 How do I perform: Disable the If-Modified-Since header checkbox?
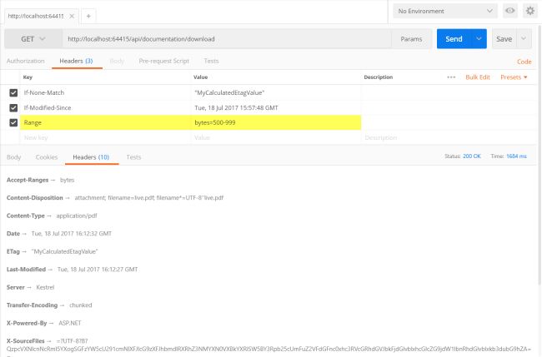(x=13, y=107)
